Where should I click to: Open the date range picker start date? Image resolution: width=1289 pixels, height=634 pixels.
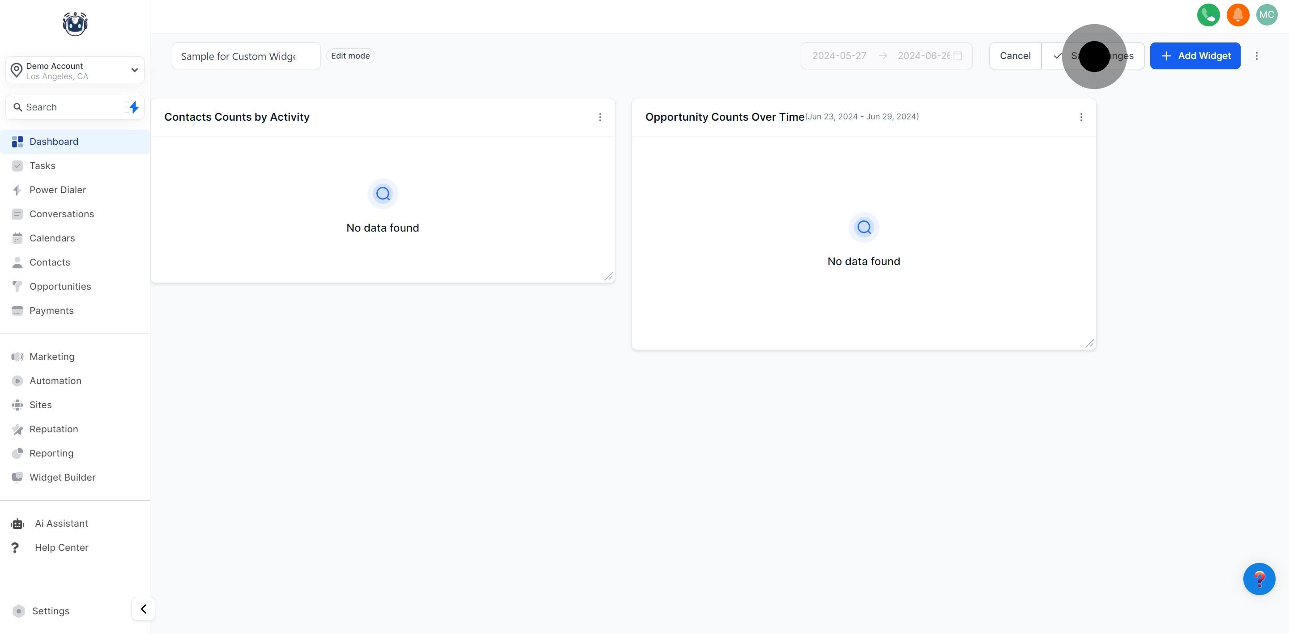[x=839, y=56]
